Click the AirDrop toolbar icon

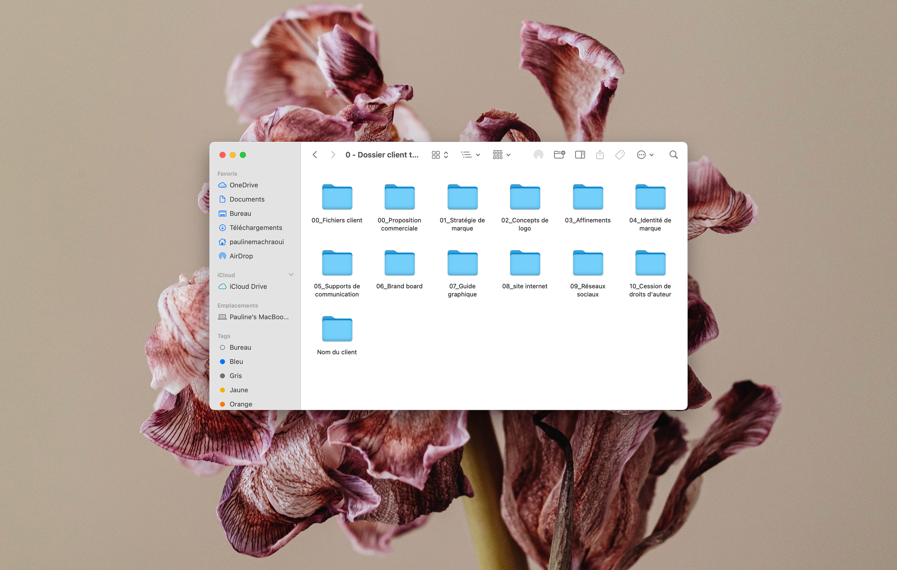coord(538,155)
